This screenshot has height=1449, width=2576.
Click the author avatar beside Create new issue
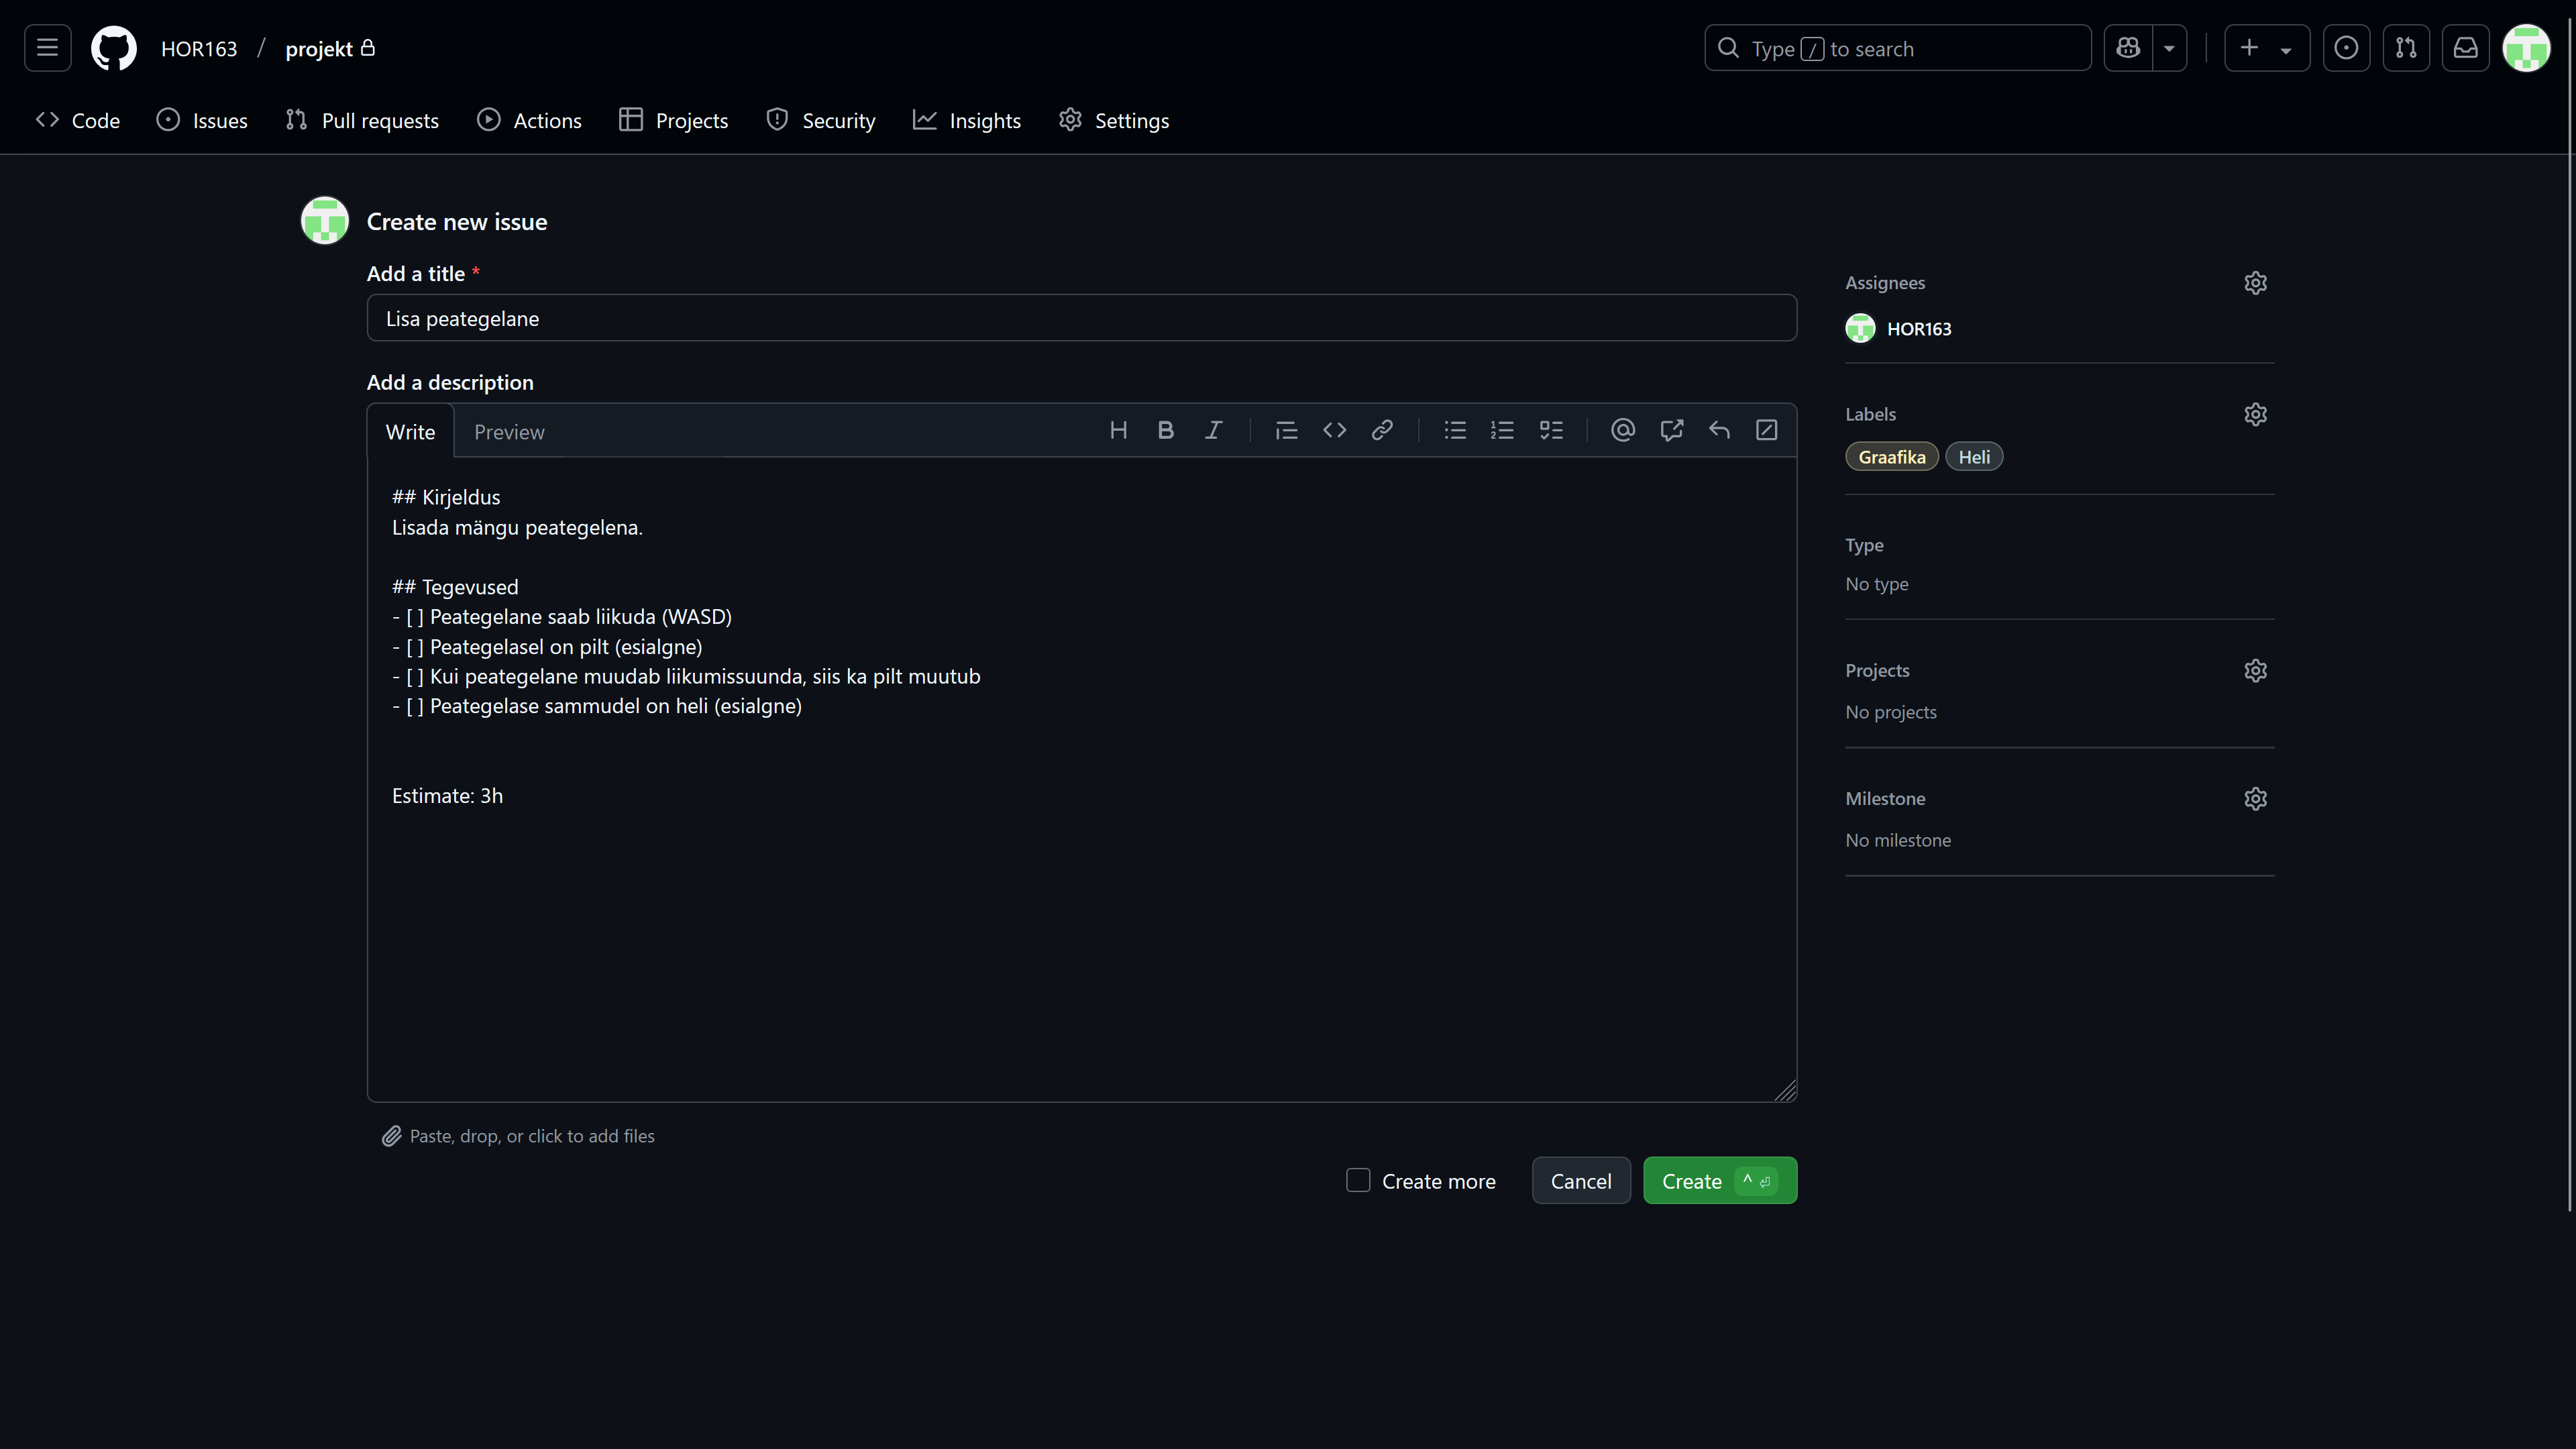pyautogui.click(x=325, y=221)
